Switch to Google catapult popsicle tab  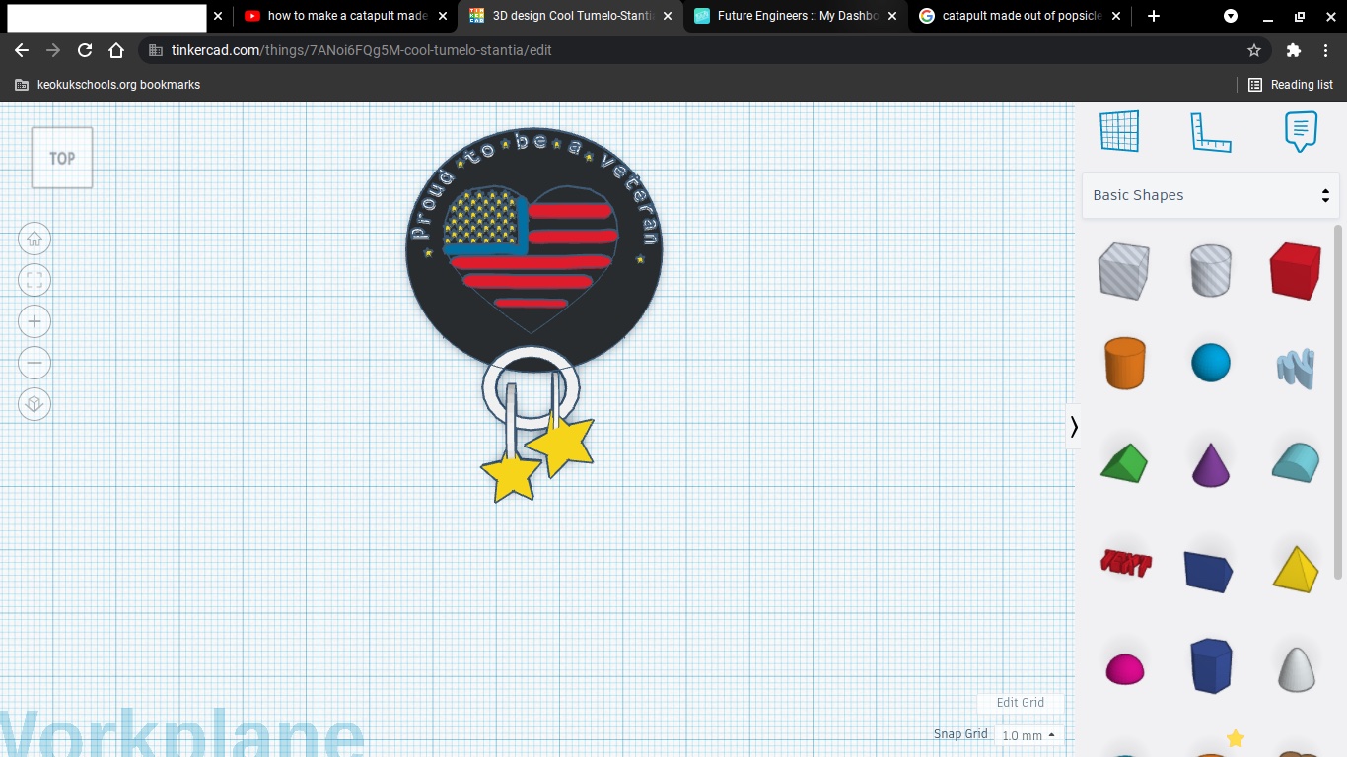point(1021,16)
